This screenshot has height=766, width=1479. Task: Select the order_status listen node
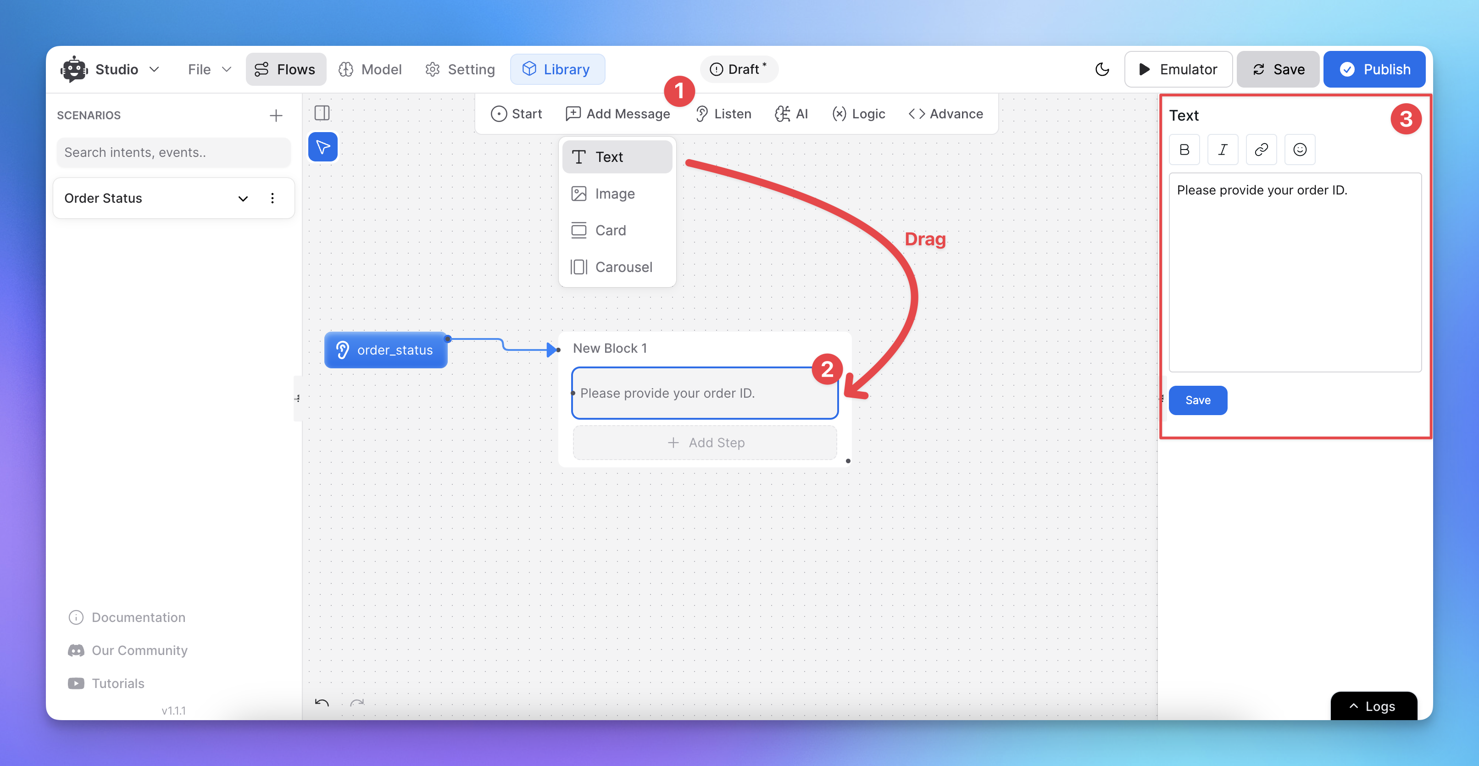pos(386,350)
